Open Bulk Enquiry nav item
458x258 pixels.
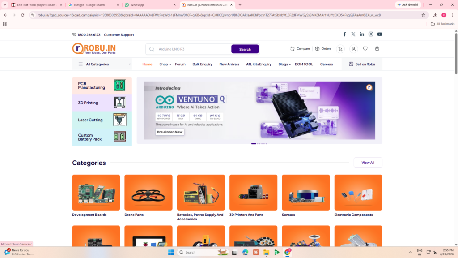tap(202, 64)
